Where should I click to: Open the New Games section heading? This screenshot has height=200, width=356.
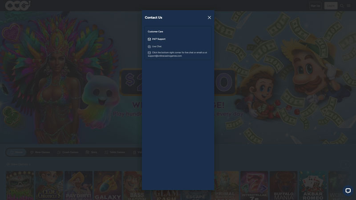(x=19, y=164)
